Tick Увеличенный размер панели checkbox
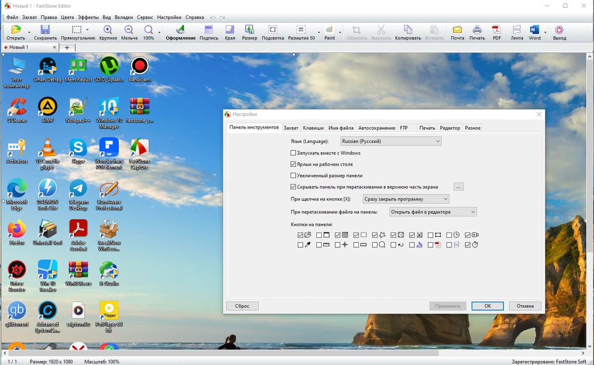This screenshot has height=365, width=594. [x=293, y=176]
